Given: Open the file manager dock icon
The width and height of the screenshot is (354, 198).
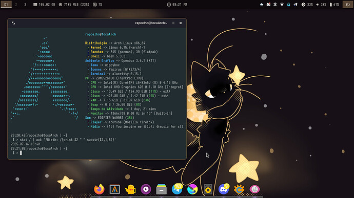Looking at the screenshot, I should pyautogui.click(x=162, y=189).
